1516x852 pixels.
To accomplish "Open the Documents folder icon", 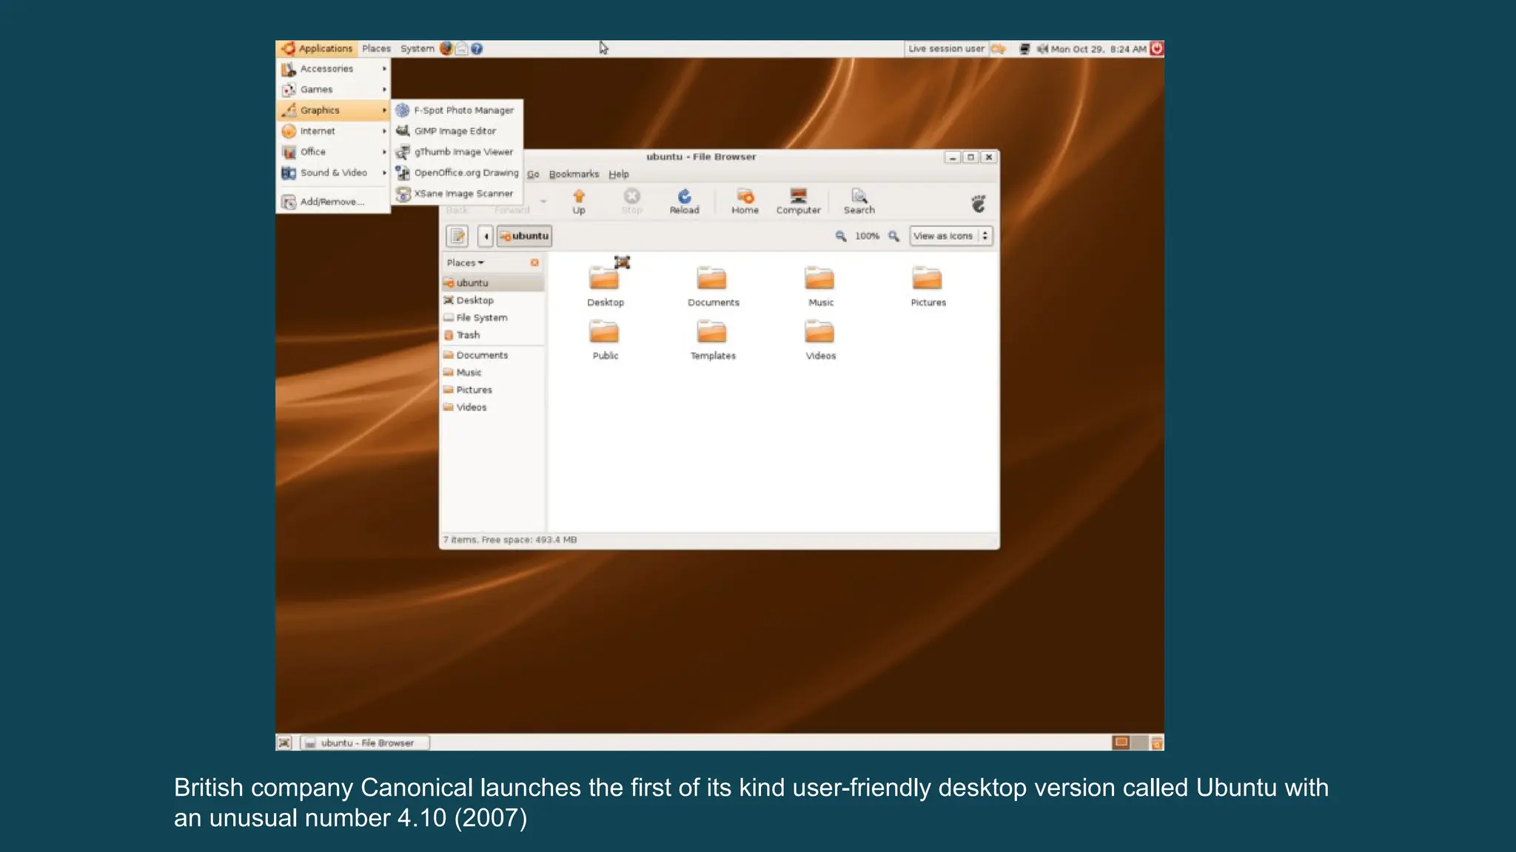I will [x=712, y=280].
